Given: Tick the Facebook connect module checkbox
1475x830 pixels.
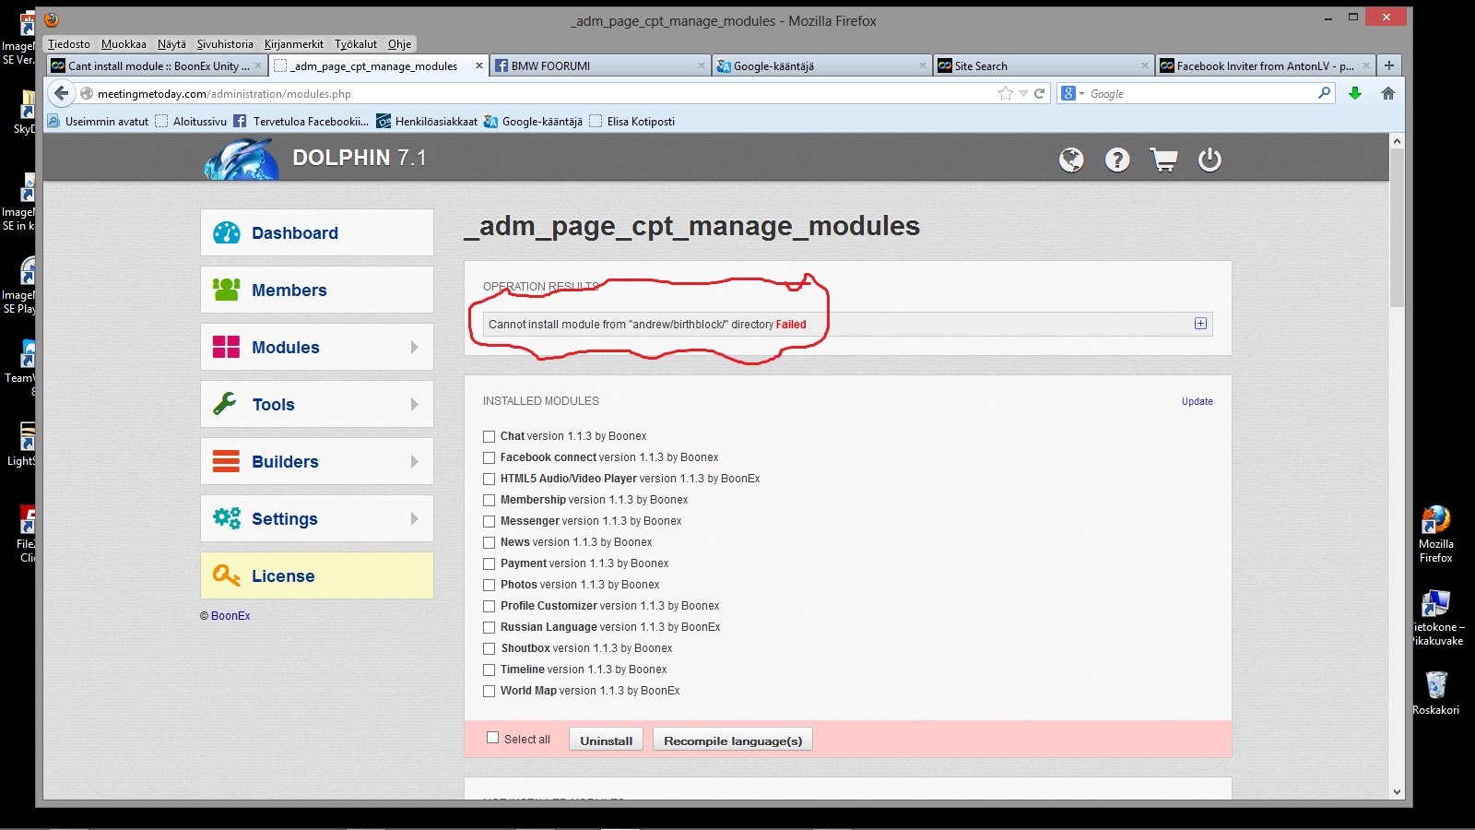Looking at the screenshot, I should tap(490, 457).
